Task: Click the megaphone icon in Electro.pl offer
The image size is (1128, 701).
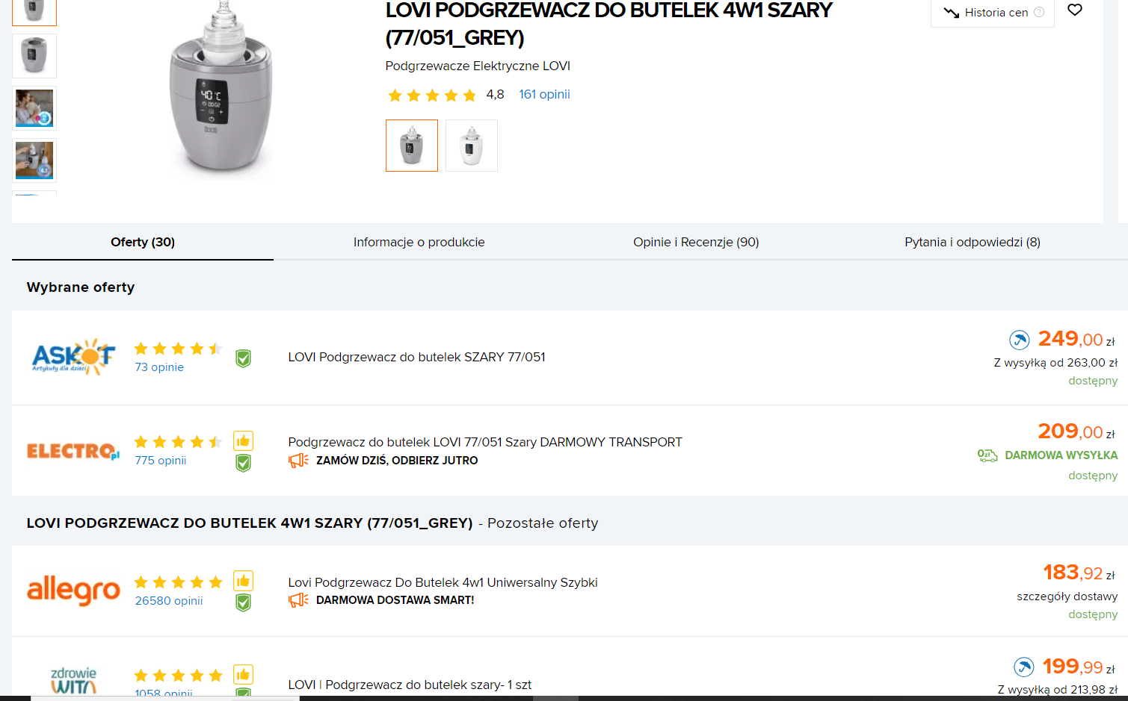Action: pos(298,461)
